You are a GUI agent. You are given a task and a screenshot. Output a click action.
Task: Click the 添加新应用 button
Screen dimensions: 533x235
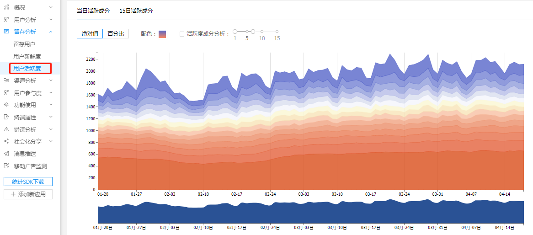point(28,194)
